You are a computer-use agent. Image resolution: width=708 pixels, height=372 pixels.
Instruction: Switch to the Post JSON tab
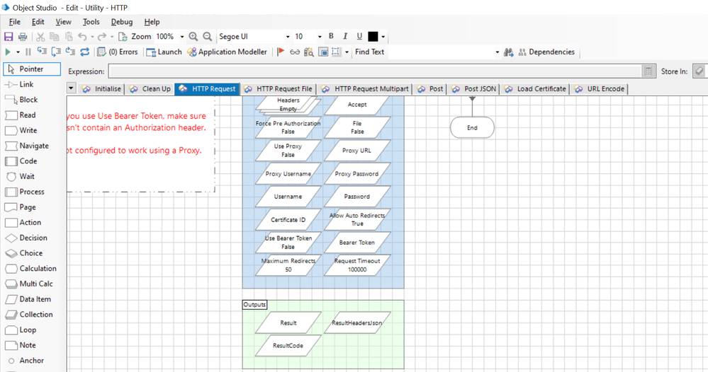(x=475, y=89)
